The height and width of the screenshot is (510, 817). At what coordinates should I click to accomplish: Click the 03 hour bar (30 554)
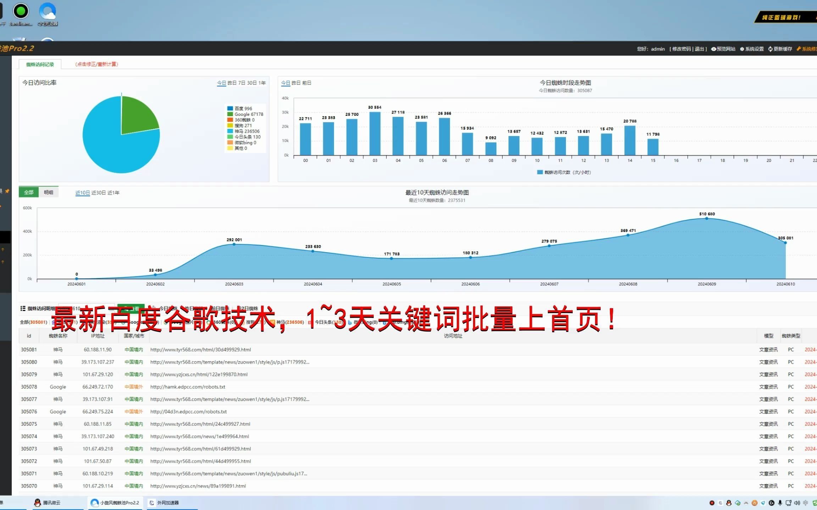pos(375,134)
